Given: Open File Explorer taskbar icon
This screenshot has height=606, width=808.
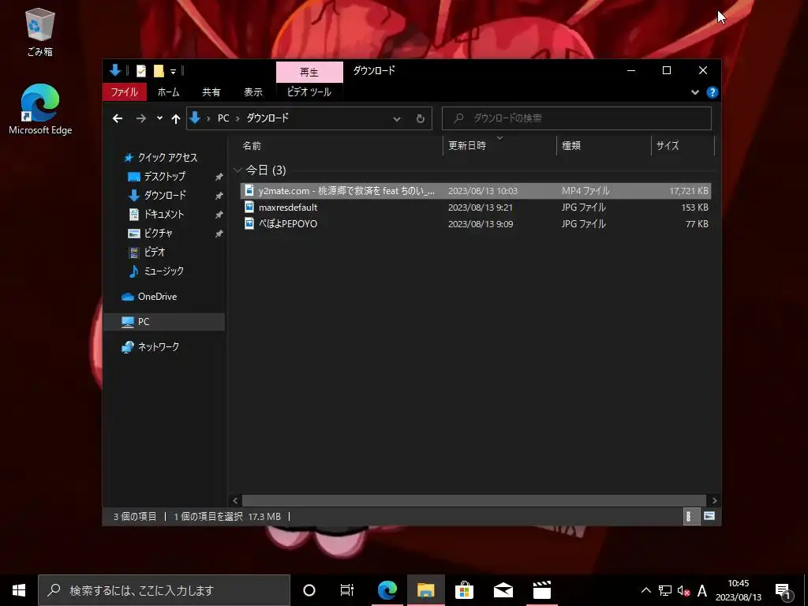Looking at the screenshot, I should coord(425,590).
